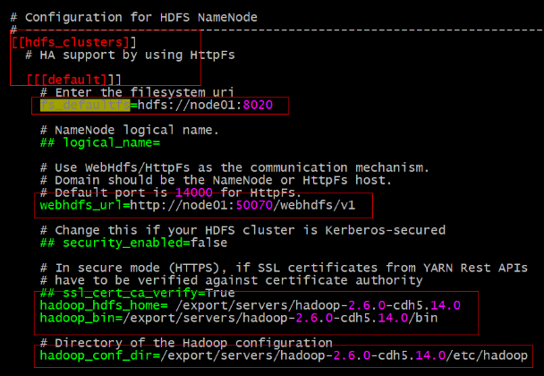
Task: Click the port value 8020
Action: [258, 105]
